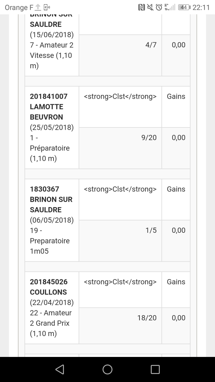Tap the NFC icon in status bar
This screenshot has height=382, width=215.
pyautogui.click(x=142, y=7)
